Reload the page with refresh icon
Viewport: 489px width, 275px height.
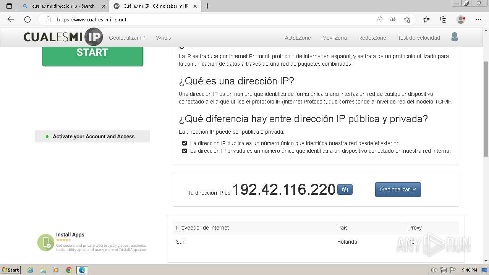(28, 19)
